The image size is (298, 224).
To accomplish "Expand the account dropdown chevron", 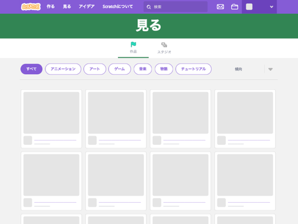I will coord(271,7).
